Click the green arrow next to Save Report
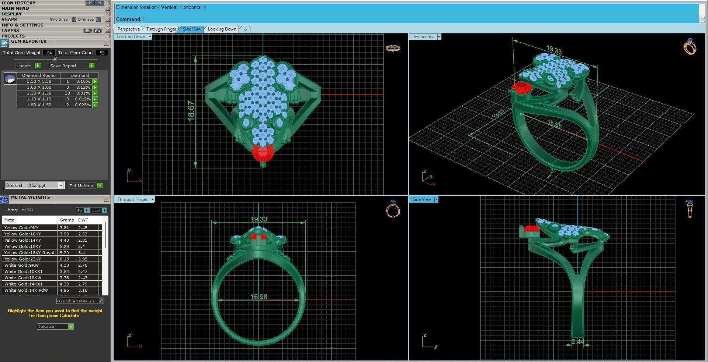 click(x=91, y=66)
